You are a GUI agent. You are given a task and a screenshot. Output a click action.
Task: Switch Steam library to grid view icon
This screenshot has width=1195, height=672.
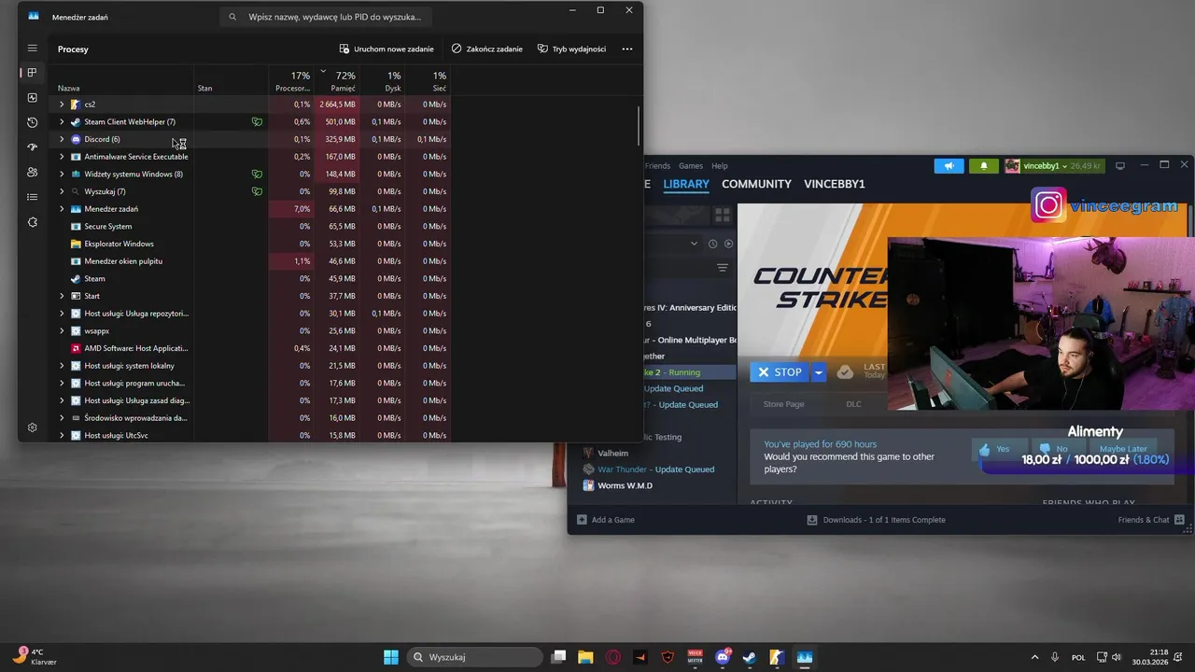point(722,214)
